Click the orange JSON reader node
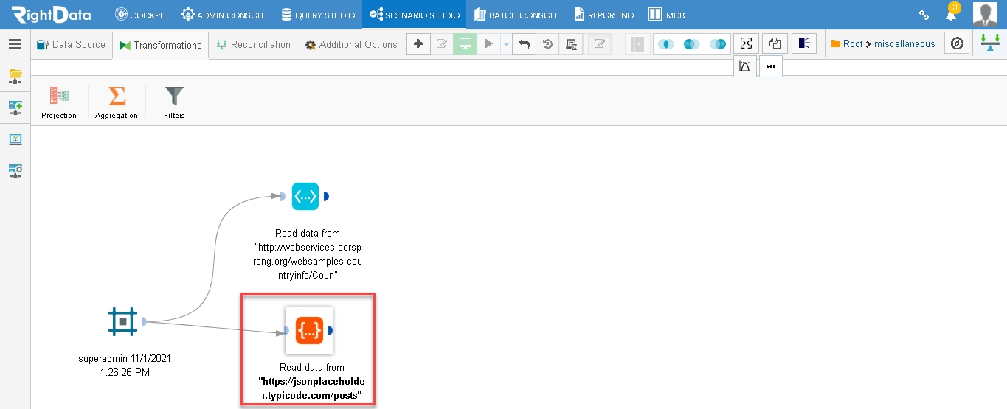1007x409 pixels. point(308,331)
